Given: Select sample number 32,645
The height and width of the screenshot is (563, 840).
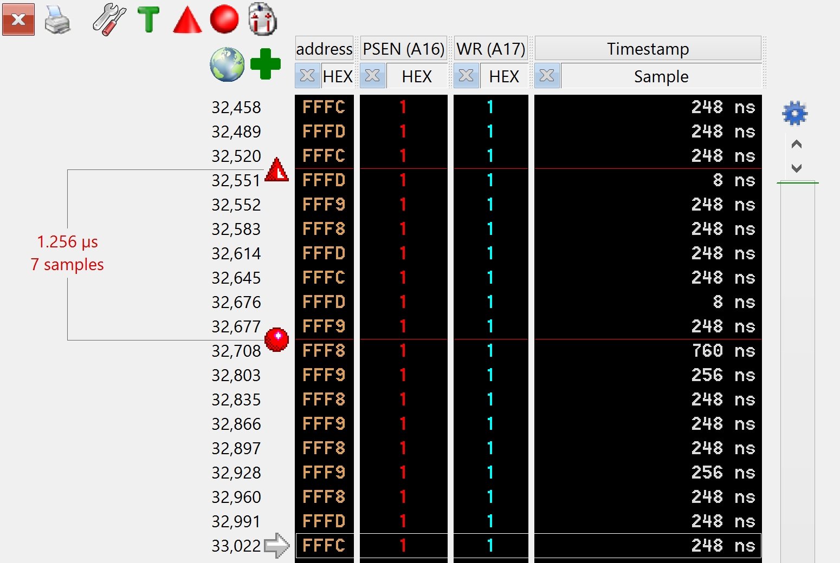Looking at the screenshot, I should 236,278.
